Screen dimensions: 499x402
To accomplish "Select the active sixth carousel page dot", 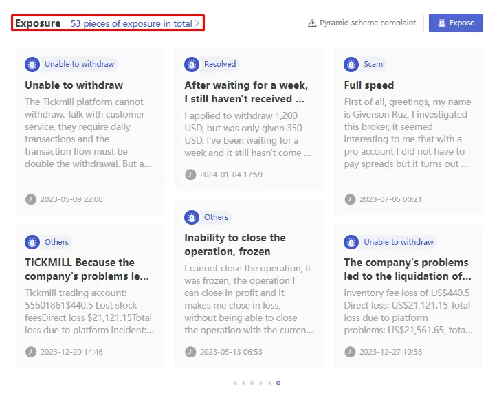I will (278, 383).
